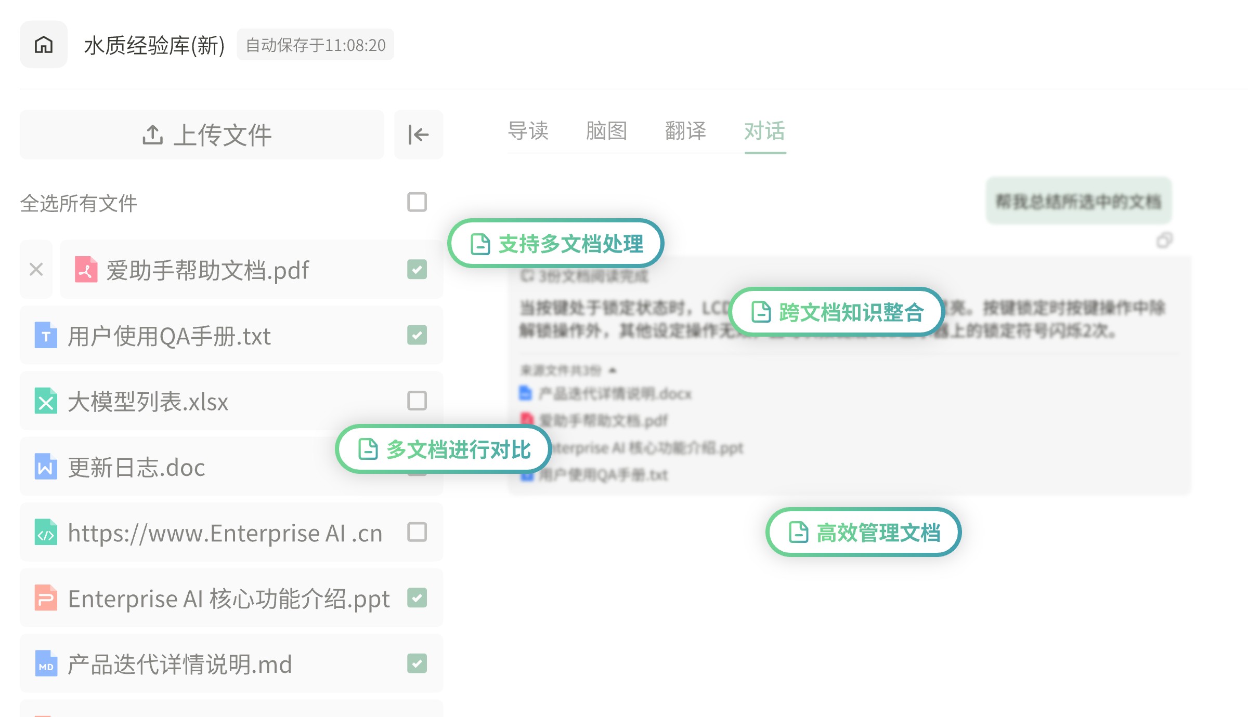Collapse the 来源文件 source list arrow

coord(613,370)
